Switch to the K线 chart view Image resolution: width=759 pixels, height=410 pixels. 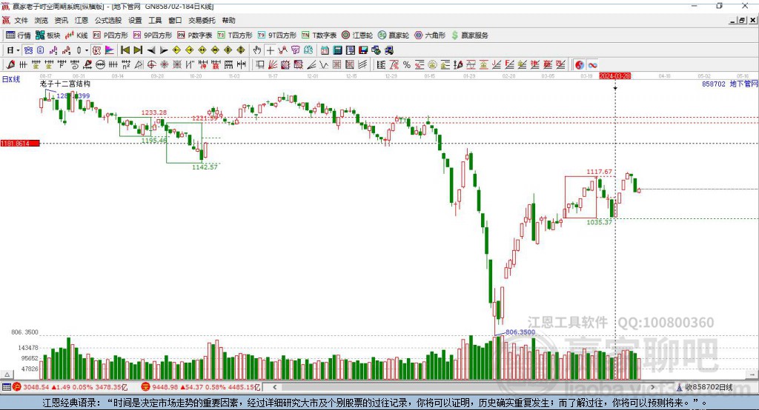tap(76, 36)
